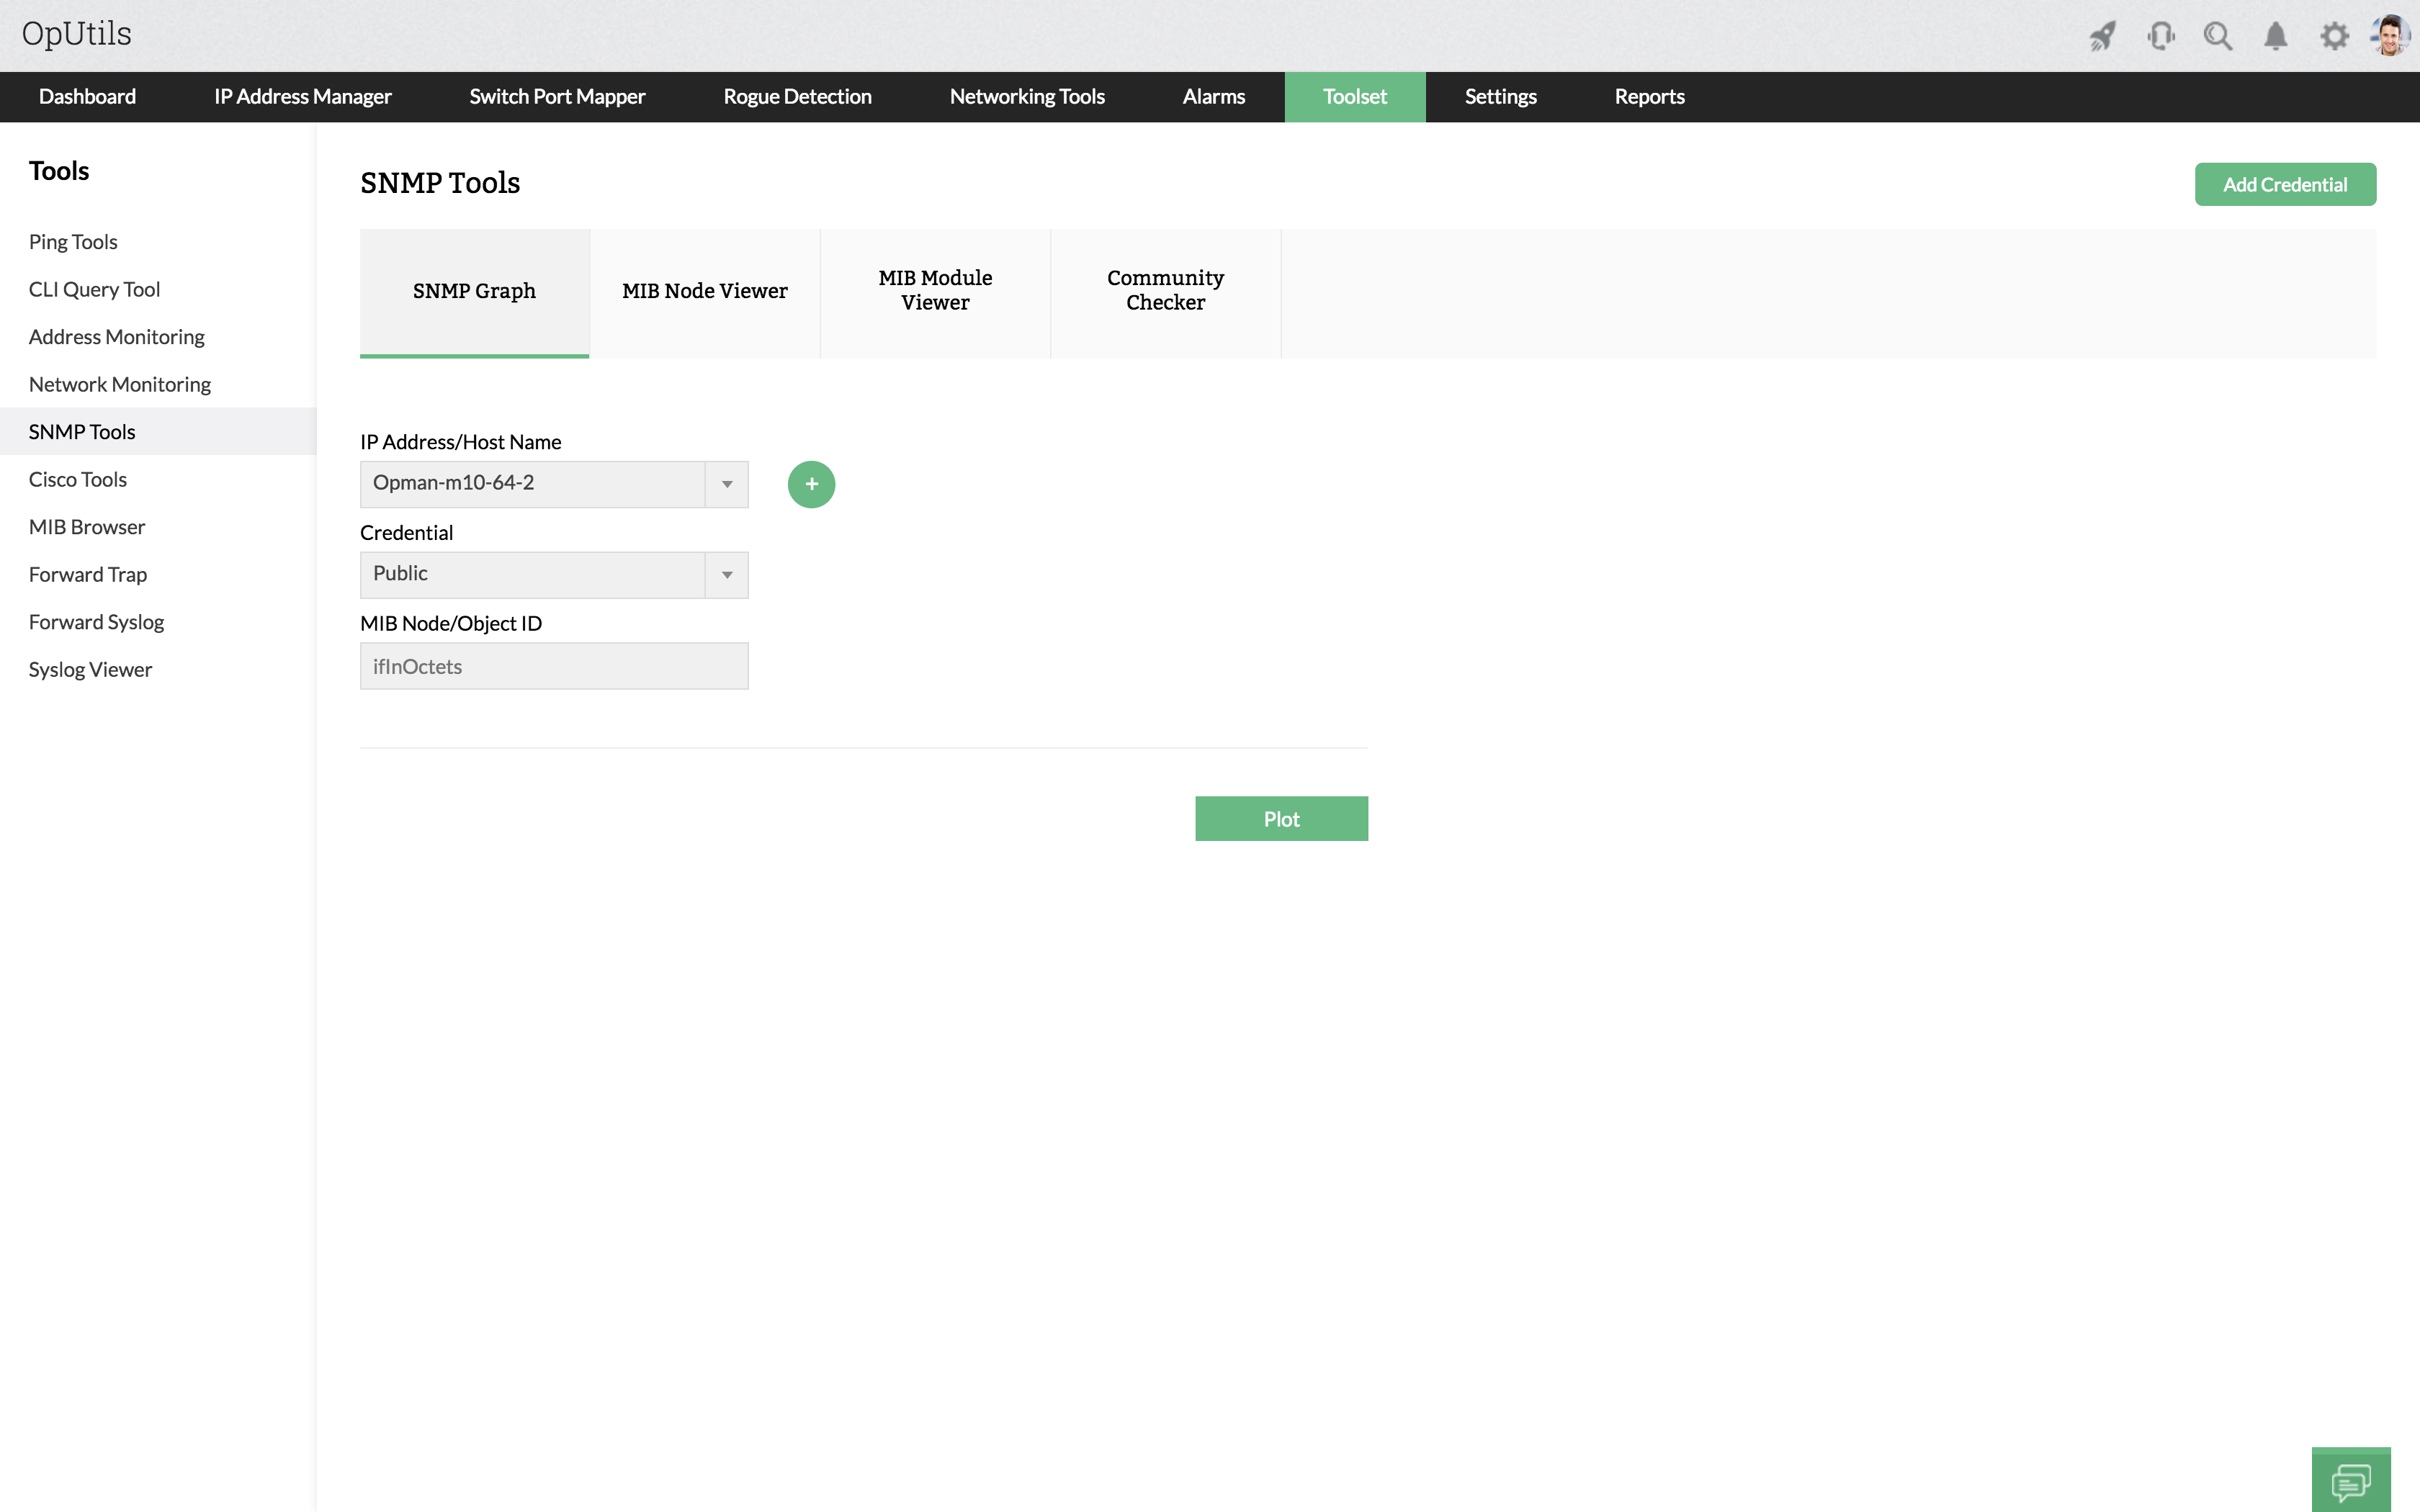Expand the Credential dropdown

pyautogui.click(x=727, y=575)
